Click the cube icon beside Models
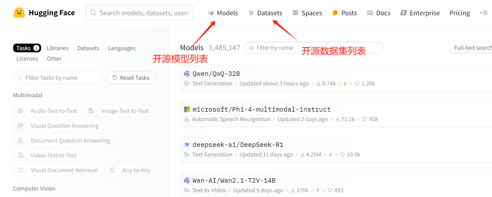This screenshot has width=492, height=197. (211, 13)
